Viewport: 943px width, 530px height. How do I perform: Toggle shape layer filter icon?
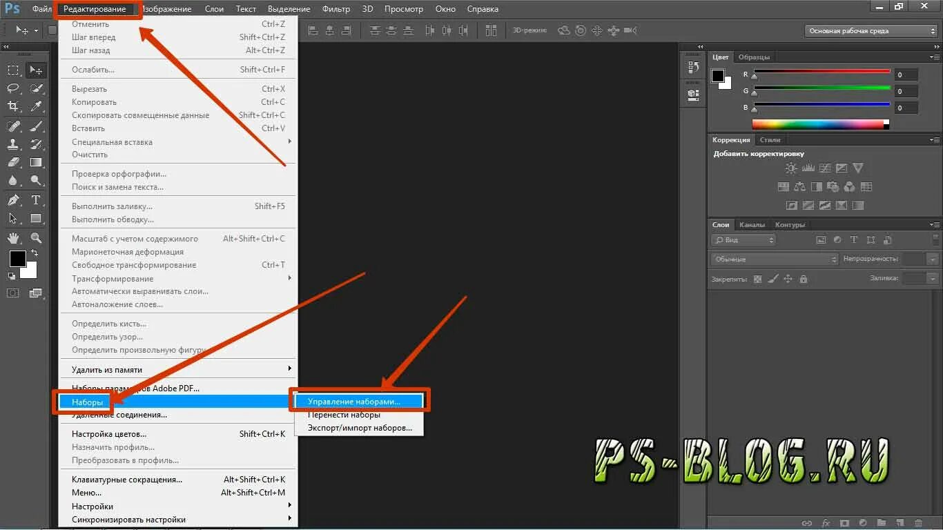pyautogui.click(x=871, y=240)
